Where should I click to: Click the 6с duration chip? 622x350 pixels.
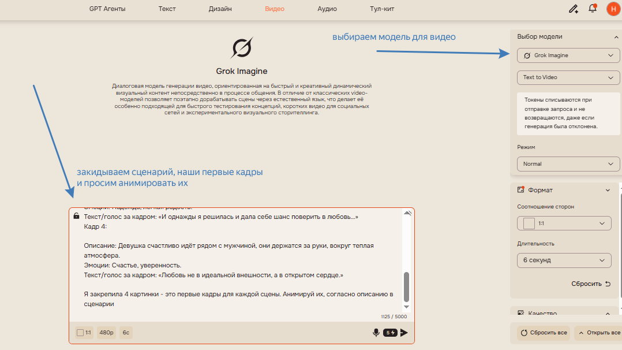(x=126, y=333)
